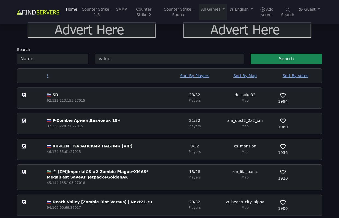The height and width of the screenshot is (218, 339).
Task: Favorite the Death Valley server heart
Action: click(x=283, y=202)
